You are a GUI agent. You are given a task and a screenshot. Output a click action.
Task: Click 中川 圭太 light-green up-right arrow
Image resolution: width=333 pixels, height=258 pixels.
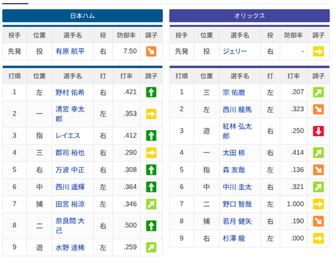[318, 187]
